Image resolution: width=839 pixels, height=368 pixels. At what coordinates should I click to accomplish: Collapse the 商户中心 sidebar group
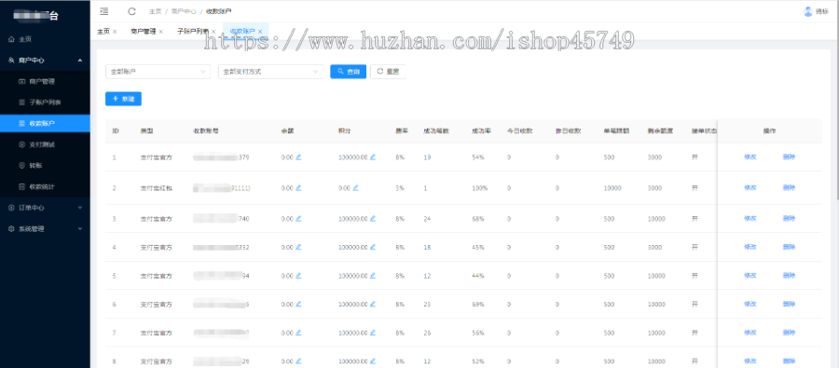tap(45, 61)
